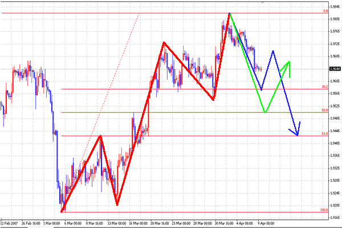Click the 1.9765 price axis value
Viewport: 342px width, 228px height.
coord(335,31)
